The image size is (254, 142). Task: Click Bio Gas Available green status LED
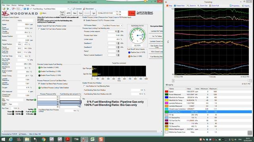(x=39, y=67)
